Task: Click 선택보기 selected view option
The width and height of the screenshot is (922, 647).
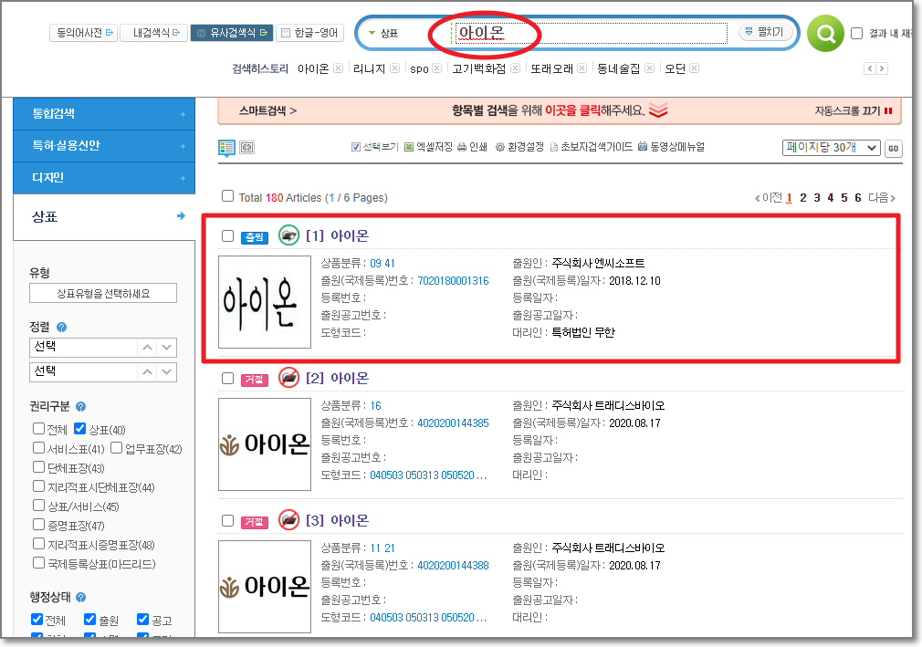Action: (374, 147)
